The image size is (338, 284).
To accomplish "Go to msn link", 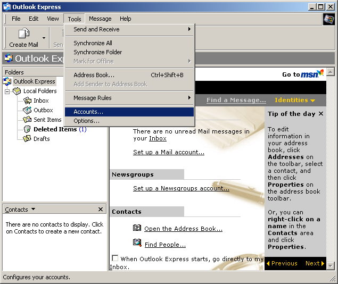I will coord(303,73).
